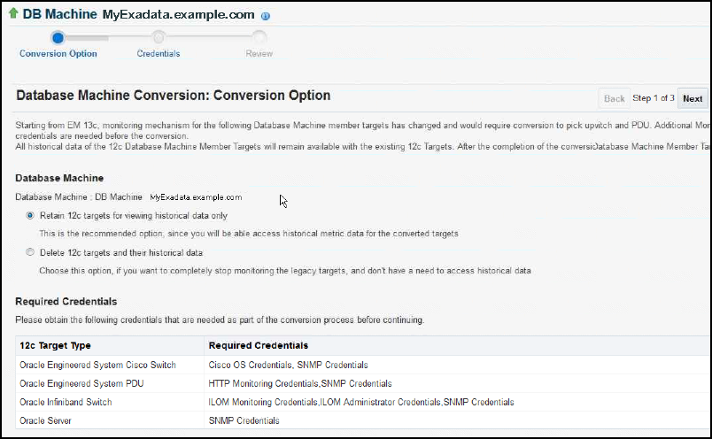Select the Oracle Engineered System Cisco Switch row
The image size is (712, 439).
(97, 365)
